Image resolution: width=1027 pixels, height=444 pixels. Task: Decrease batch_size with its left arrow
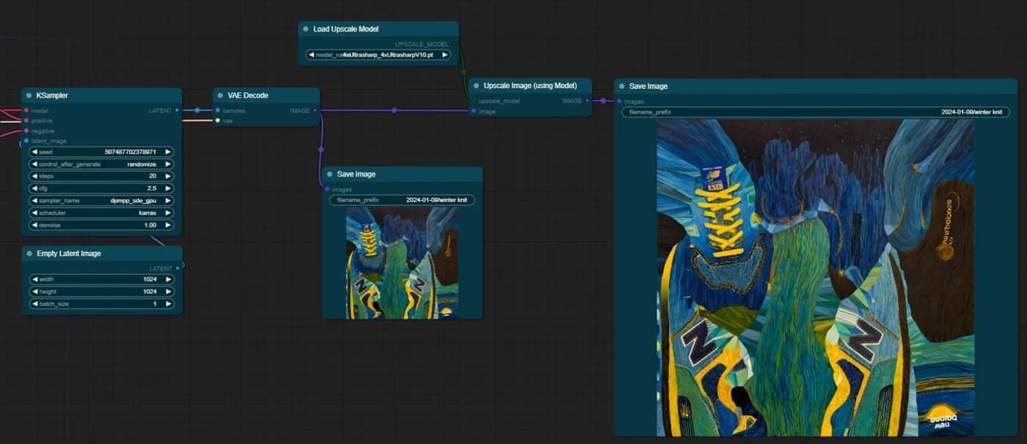click(34, 303)
